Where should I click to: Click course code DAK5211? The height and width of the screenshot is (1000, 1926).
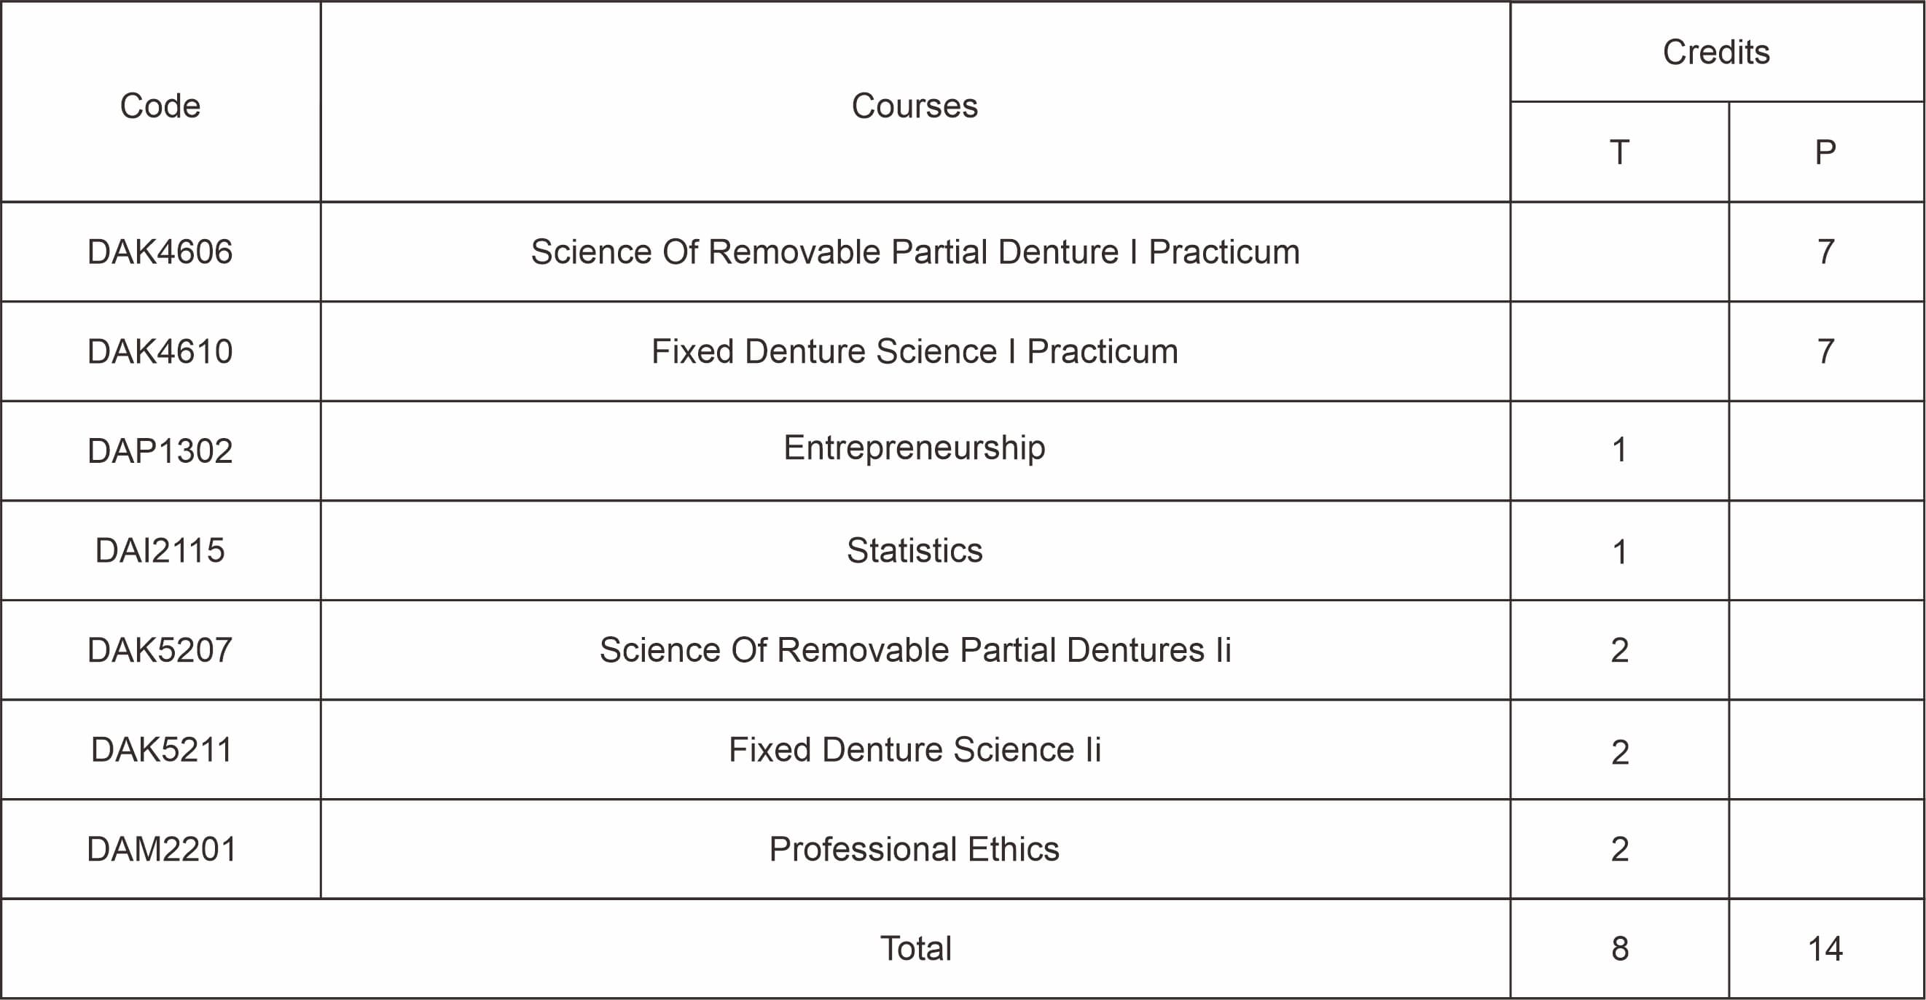(x=162, y=749)
